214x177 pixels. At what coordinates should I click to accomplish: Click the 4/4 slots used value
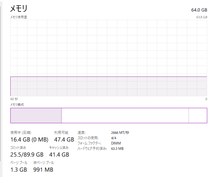(114, 138)
